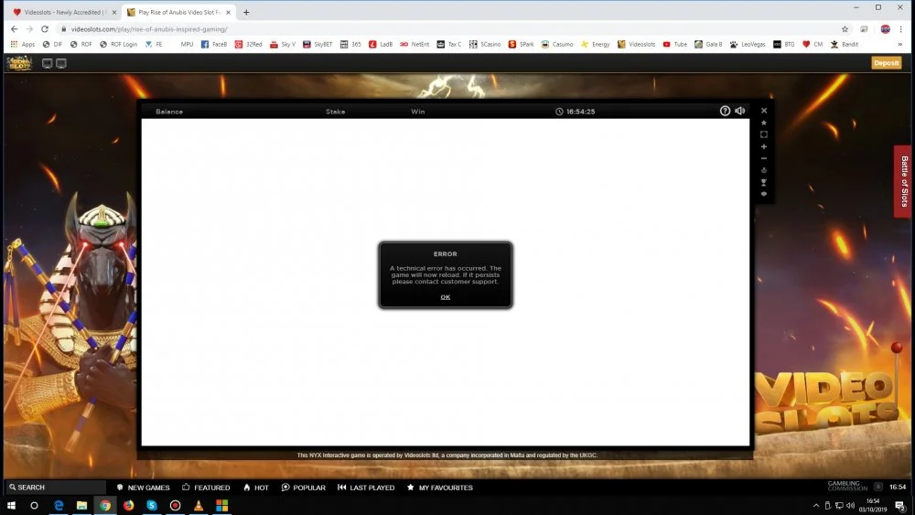Reload the page

point(44,28)
